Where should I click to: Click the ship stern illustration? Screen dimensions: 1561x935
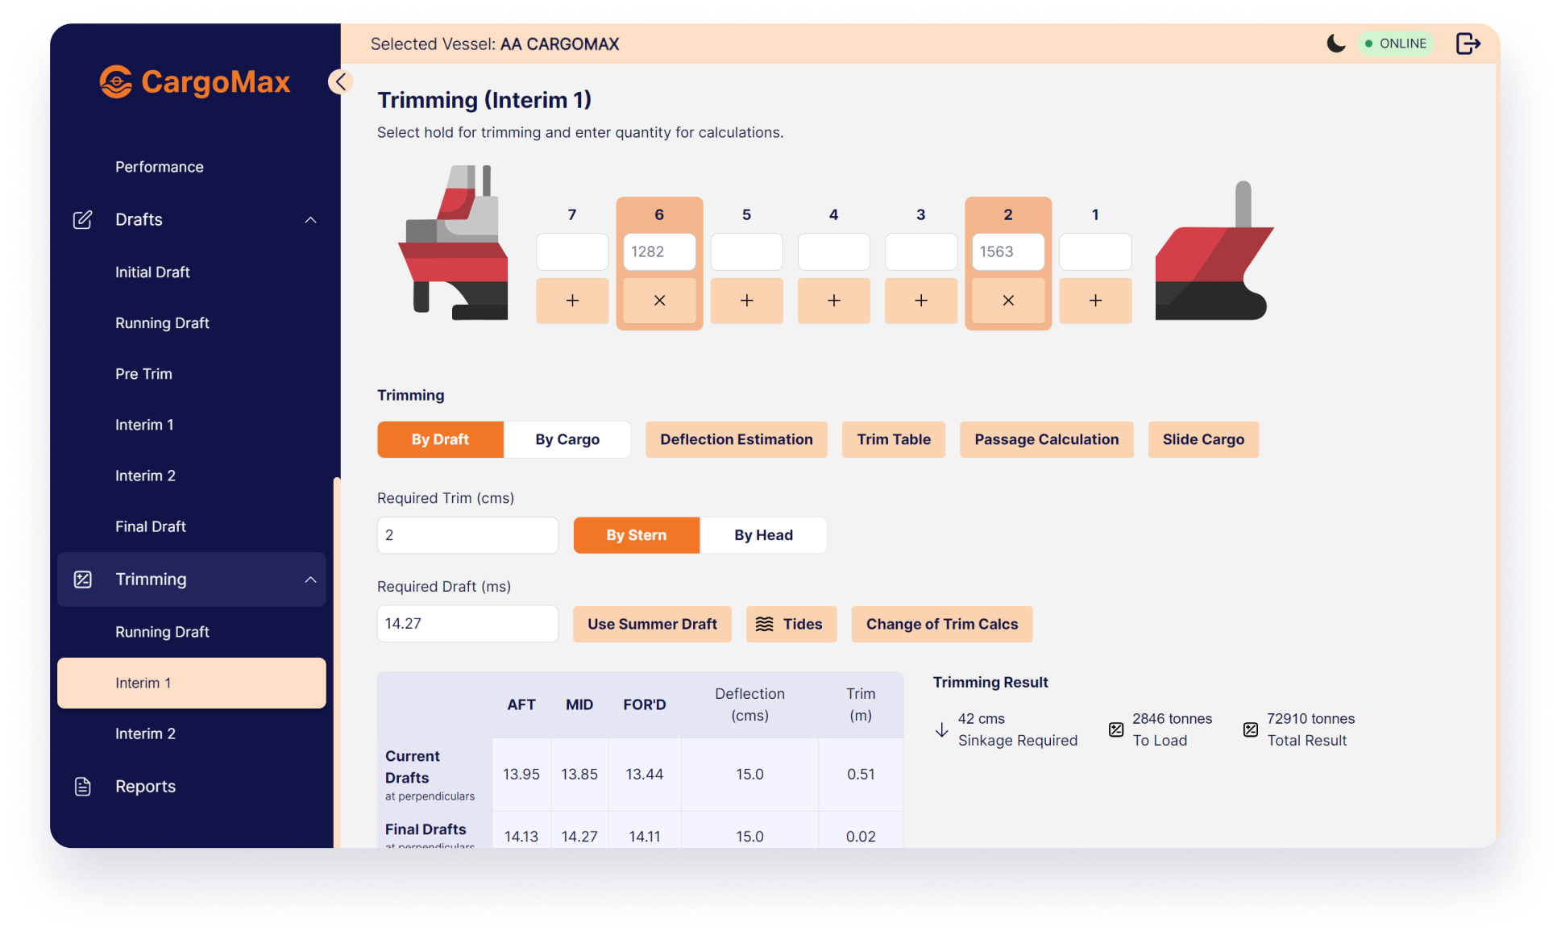[x=454, y=243]
